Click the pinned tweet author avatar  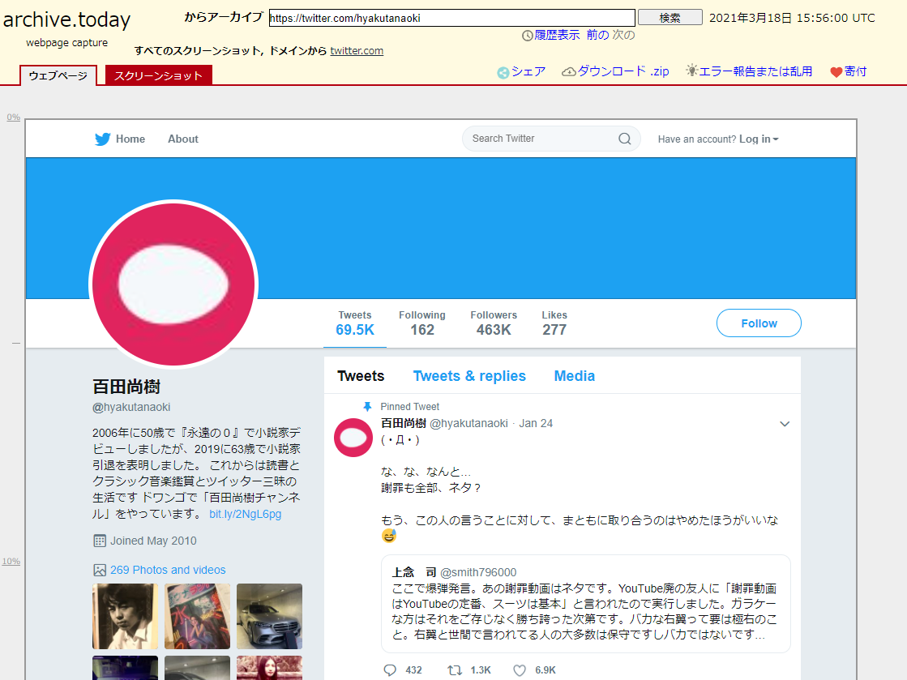click(353, 438)
